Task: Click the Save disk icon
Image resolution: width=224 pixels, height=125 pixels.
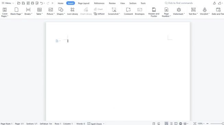Action: click(23, 3)
